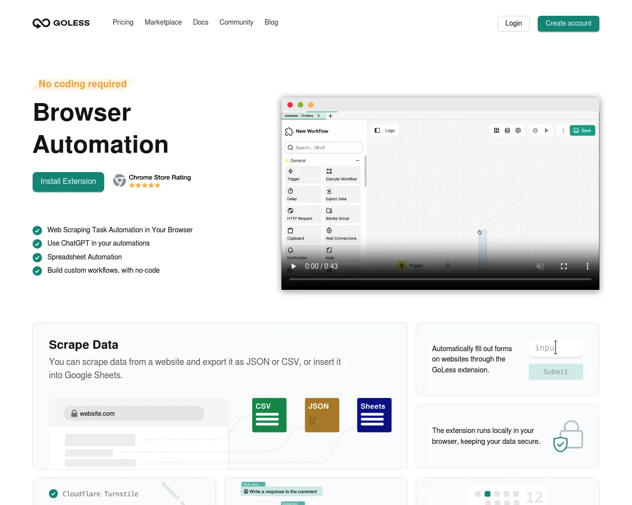The width and height of the screenshot is (632, 505).
Task: Toggle fullscreen on the demo video
Action: pyautogui.click(x=563, y=266)
